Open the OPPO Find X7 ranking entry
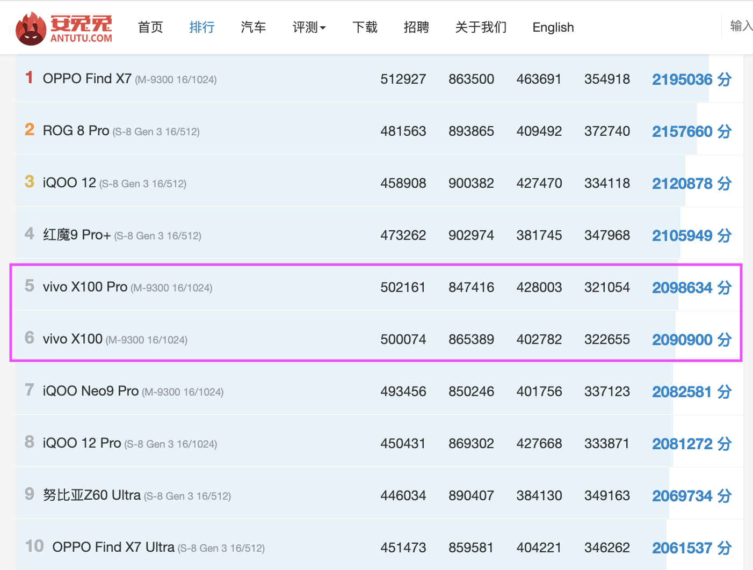Screen dimensions: 753x570 87,79
